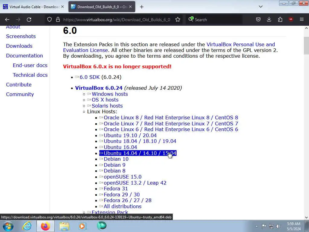Download Debian 10 package

tap(116, 159)
